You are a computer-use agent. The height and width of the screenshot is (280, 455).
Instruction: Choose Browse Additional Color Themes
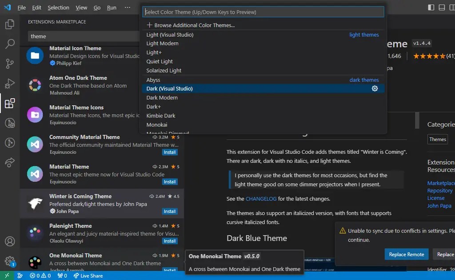263,25
